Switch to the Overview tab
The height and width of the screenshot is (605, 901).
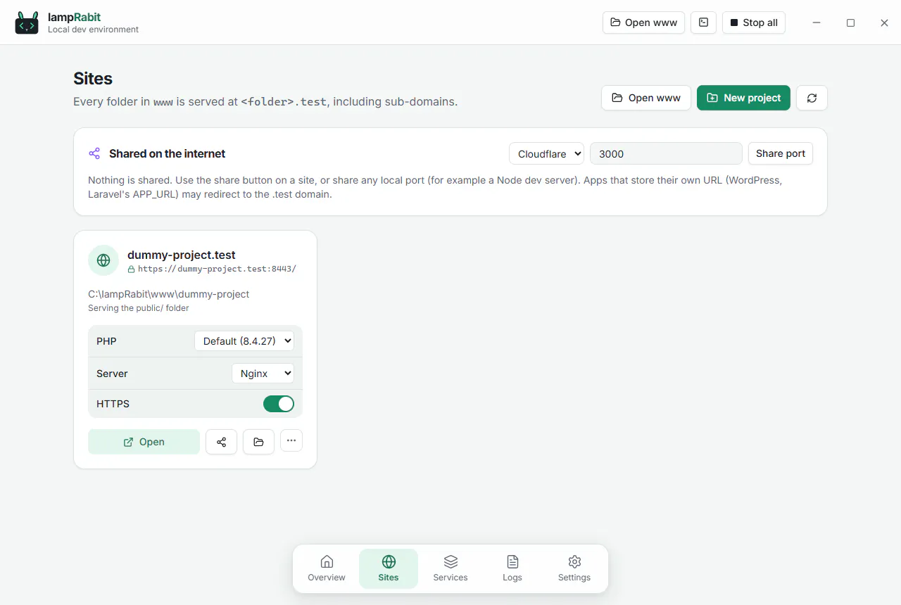pyautogui.click(x=327, y=568)
